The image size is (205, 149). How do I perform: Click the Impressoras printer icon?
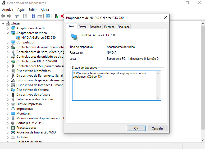[x=13, y=109]
